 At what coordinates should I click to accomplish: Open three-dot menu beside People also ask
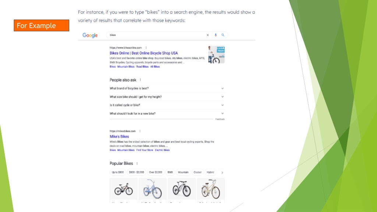pos(140,80)
